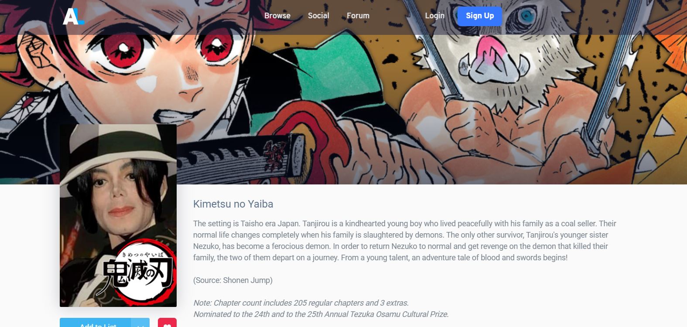Click the Source: Shonen Jump text
The image size is (687, 327).
233,280
